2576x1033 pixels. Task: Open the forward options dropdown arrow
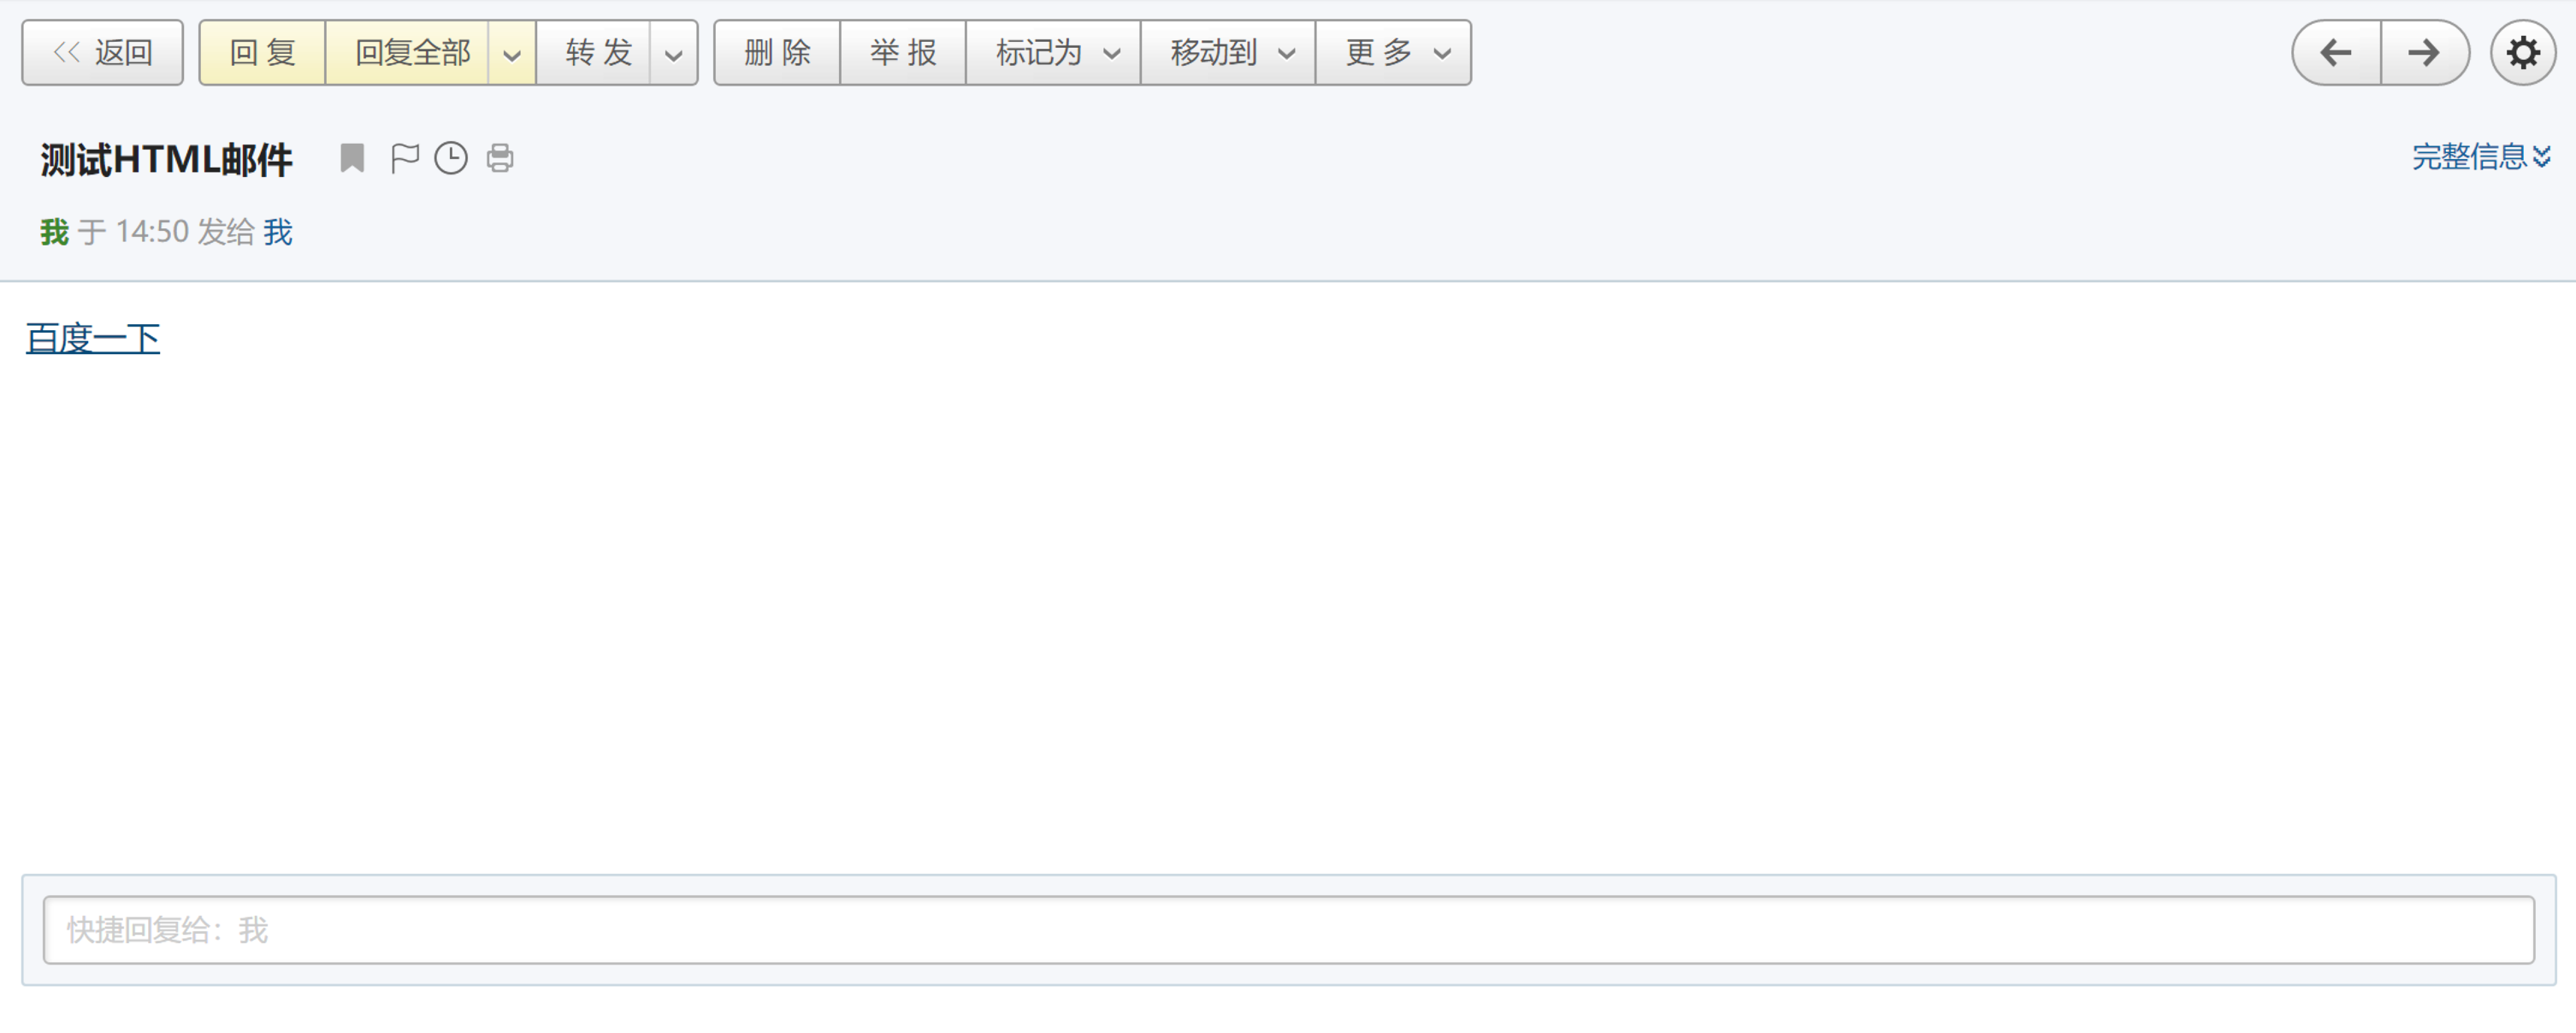pyautogui.click(x=674, y=54)
